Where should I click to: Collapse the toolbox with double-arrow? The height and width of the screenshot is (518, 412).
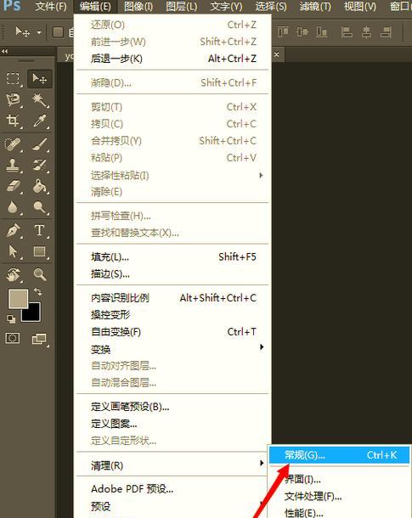point(4,51)
